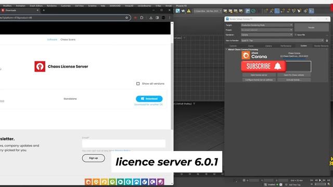This screenshot has width=333, height=187.
Task: Click the blue icon at the toolbar's left end
Action: tap(177, 11)
